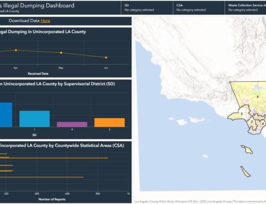Click the light blue SD 1 bar
This screenshot has width=266, height=204.
35,119
